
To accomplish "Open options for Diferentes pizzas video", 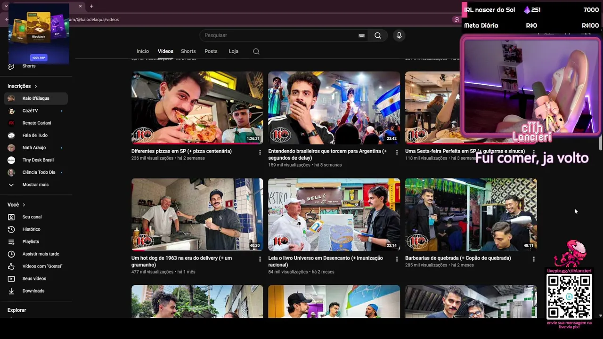I will pos(260,152).
